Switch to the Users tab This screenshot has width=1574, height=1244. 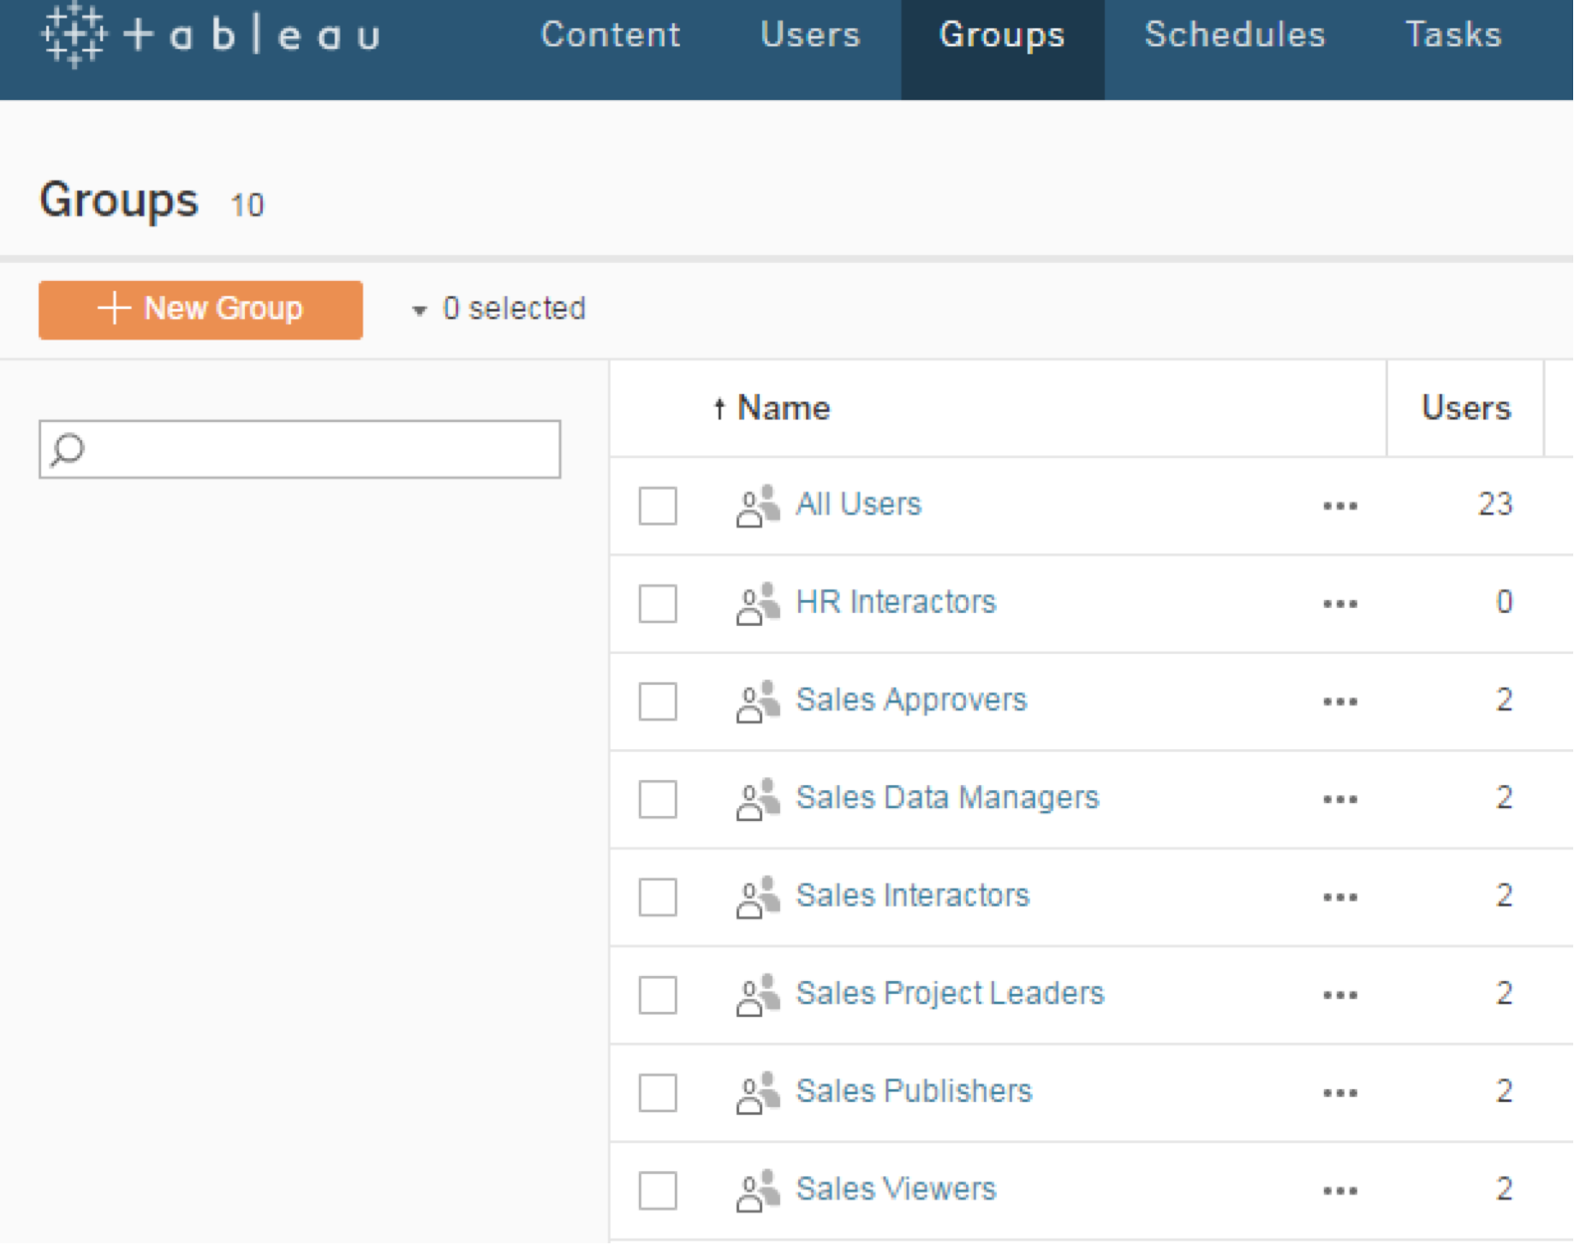(808, 36)
